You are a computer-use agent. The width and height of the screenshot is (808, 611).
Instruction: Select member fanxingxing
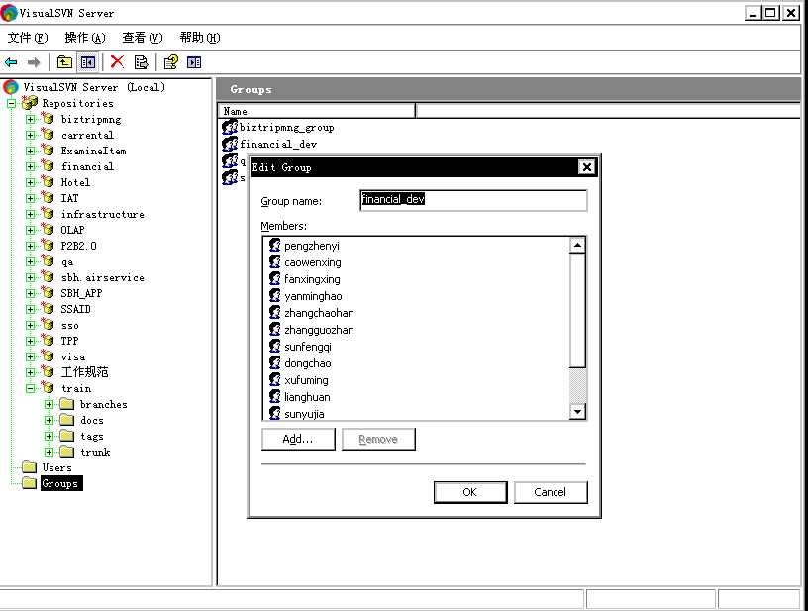tap(312, 279)
